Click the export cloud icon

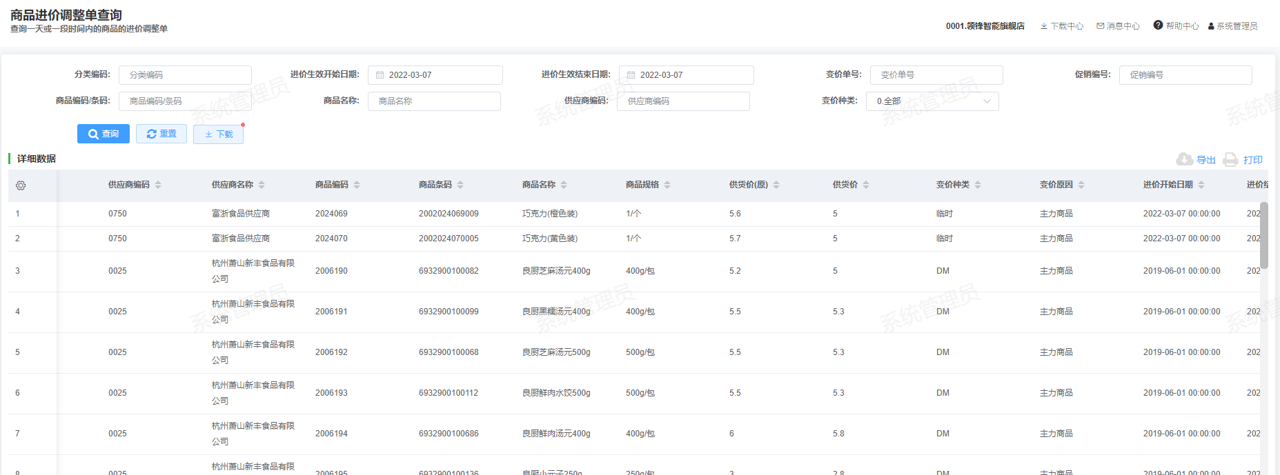click(1184, 159)
